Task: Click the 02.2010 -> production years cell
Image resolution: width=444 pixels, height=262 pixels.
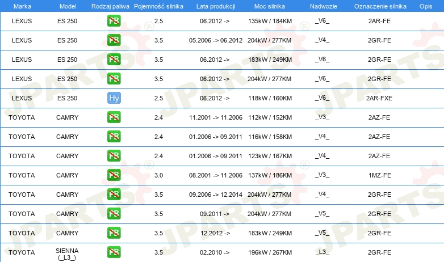Action: tap(215, 252)
